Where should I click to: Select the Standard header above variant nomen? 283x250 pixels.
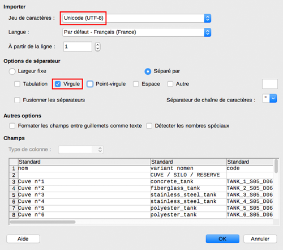pos(188,162)
